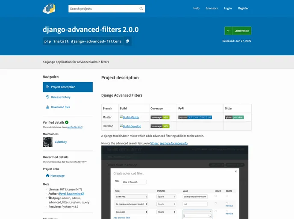Click the asfaltboy maintainer avatar
Viewport: 294px width, 219px height.
coord(47,142)
